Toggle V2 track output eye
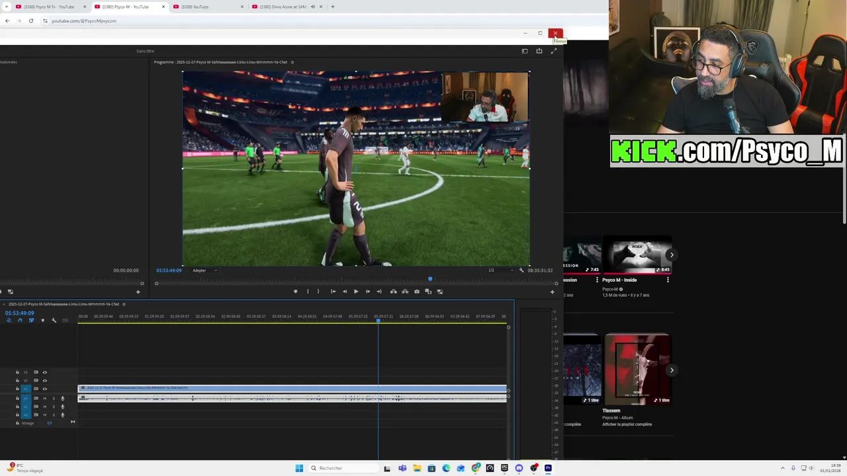Viewport: 847px width, 476px height. 45,381
